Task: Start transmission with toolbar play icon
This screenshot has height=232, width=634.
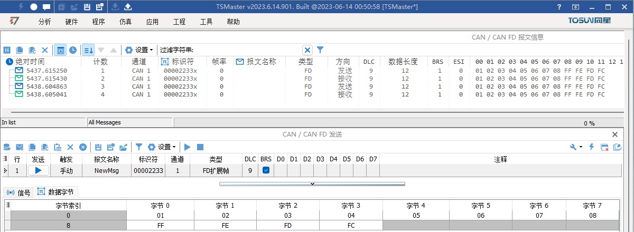Action: [187, 147]
